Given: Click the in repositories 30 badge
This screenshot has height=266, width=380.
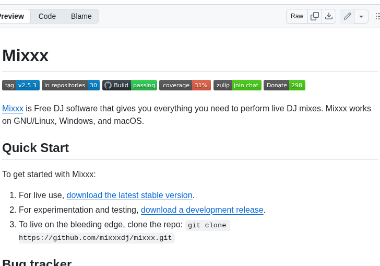Looking at the screenshot, I should (x=70, y=85).
